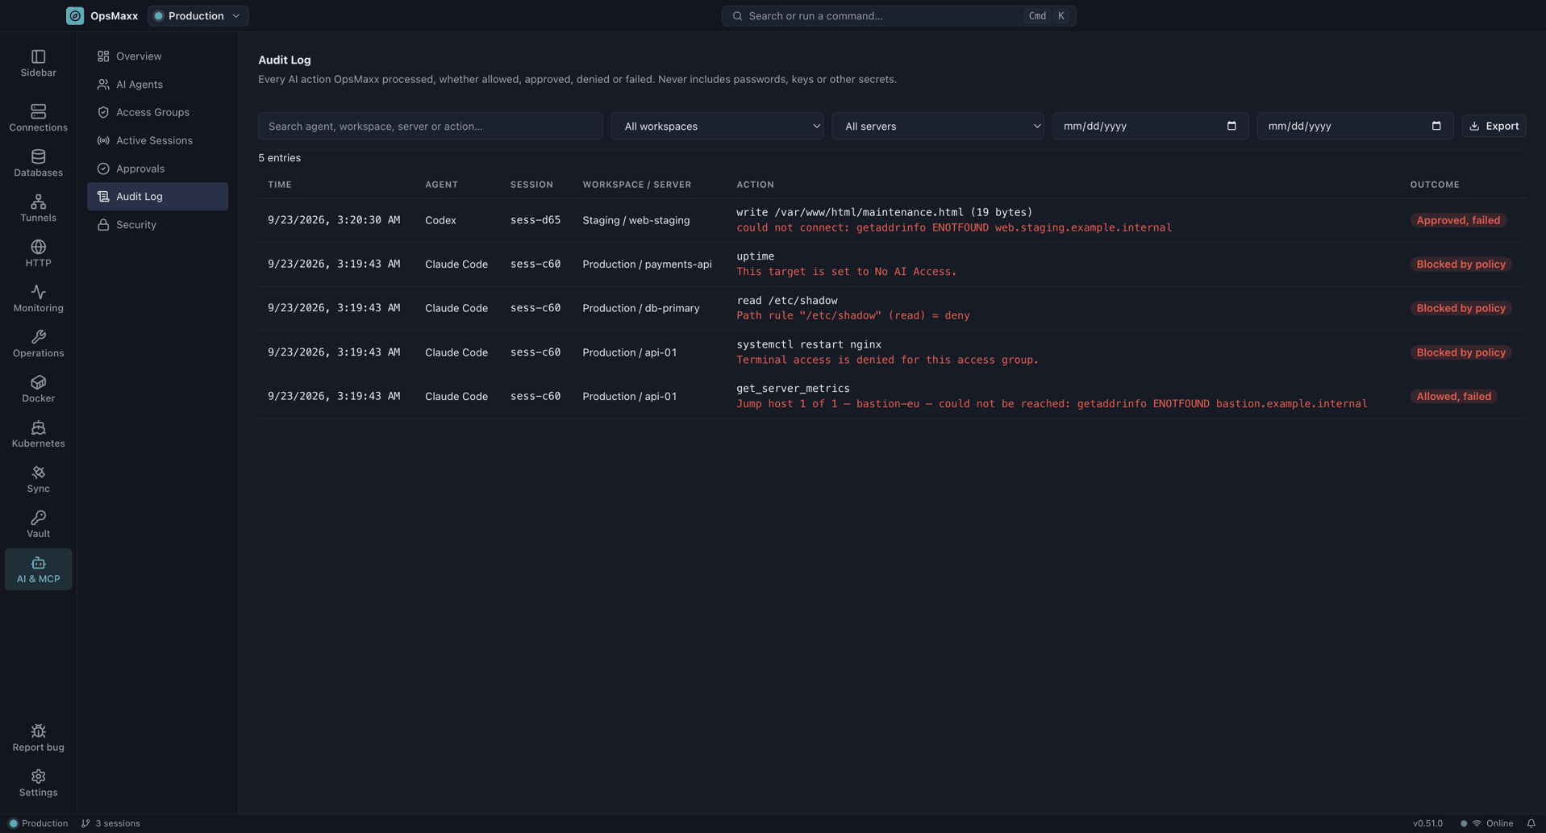Expand the All workspaces filter
1546x833 pixels.
tap(717, 126)
